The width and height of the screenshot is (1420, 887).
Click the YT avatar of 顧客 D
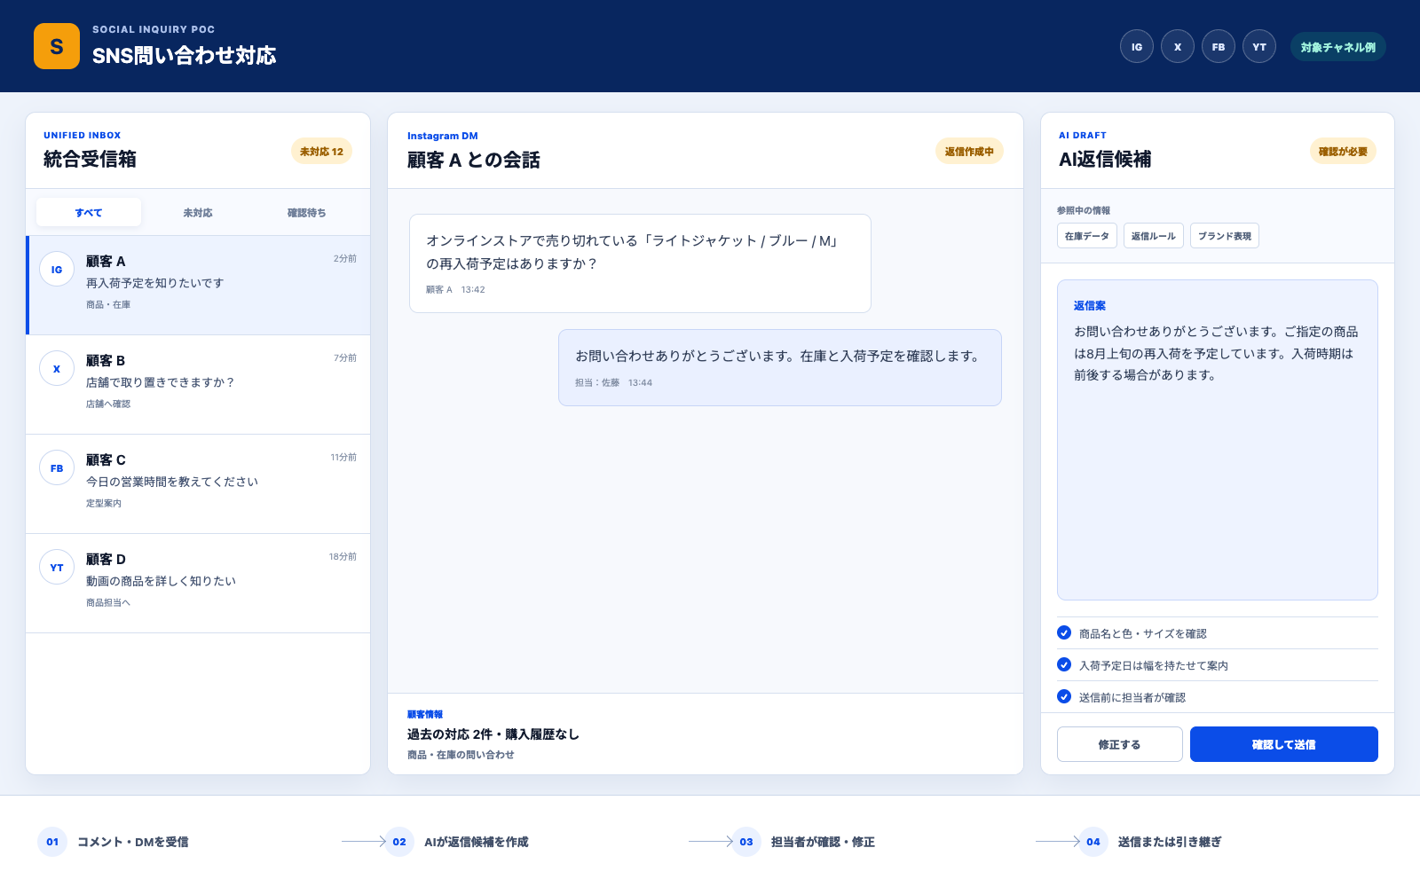pyautogui.click(x=57, y=568)
